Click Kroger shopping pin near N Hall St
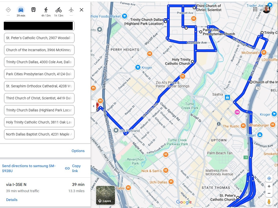The width and height of the screenshot is (278, 208). (x=138, y=67)
